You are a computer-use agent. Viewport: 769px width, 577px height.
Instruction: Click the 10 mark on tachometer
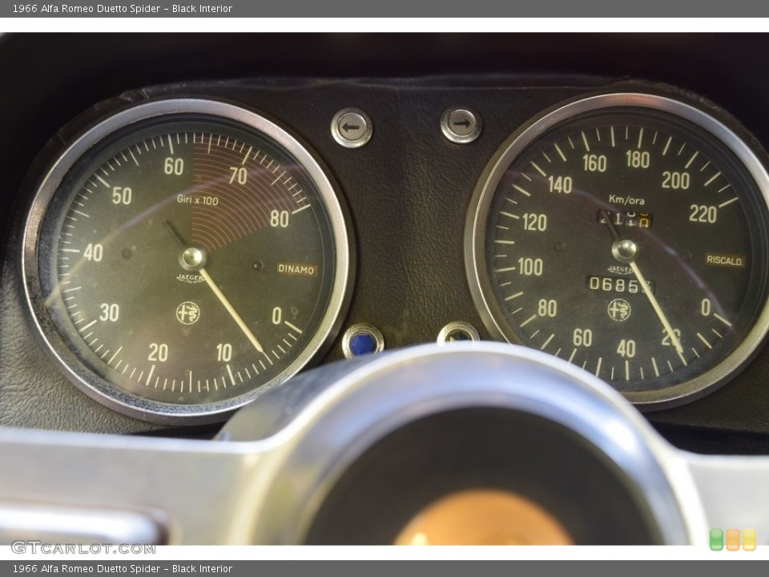(x=223, y=353)
